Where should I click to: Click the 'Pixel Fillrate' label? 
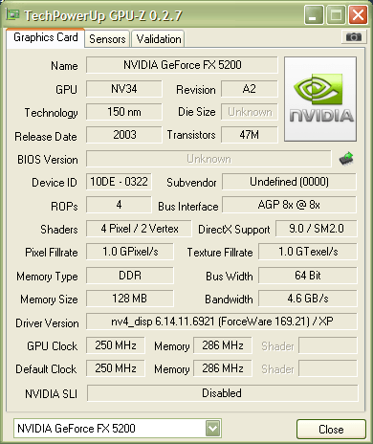tap(52, 253)
